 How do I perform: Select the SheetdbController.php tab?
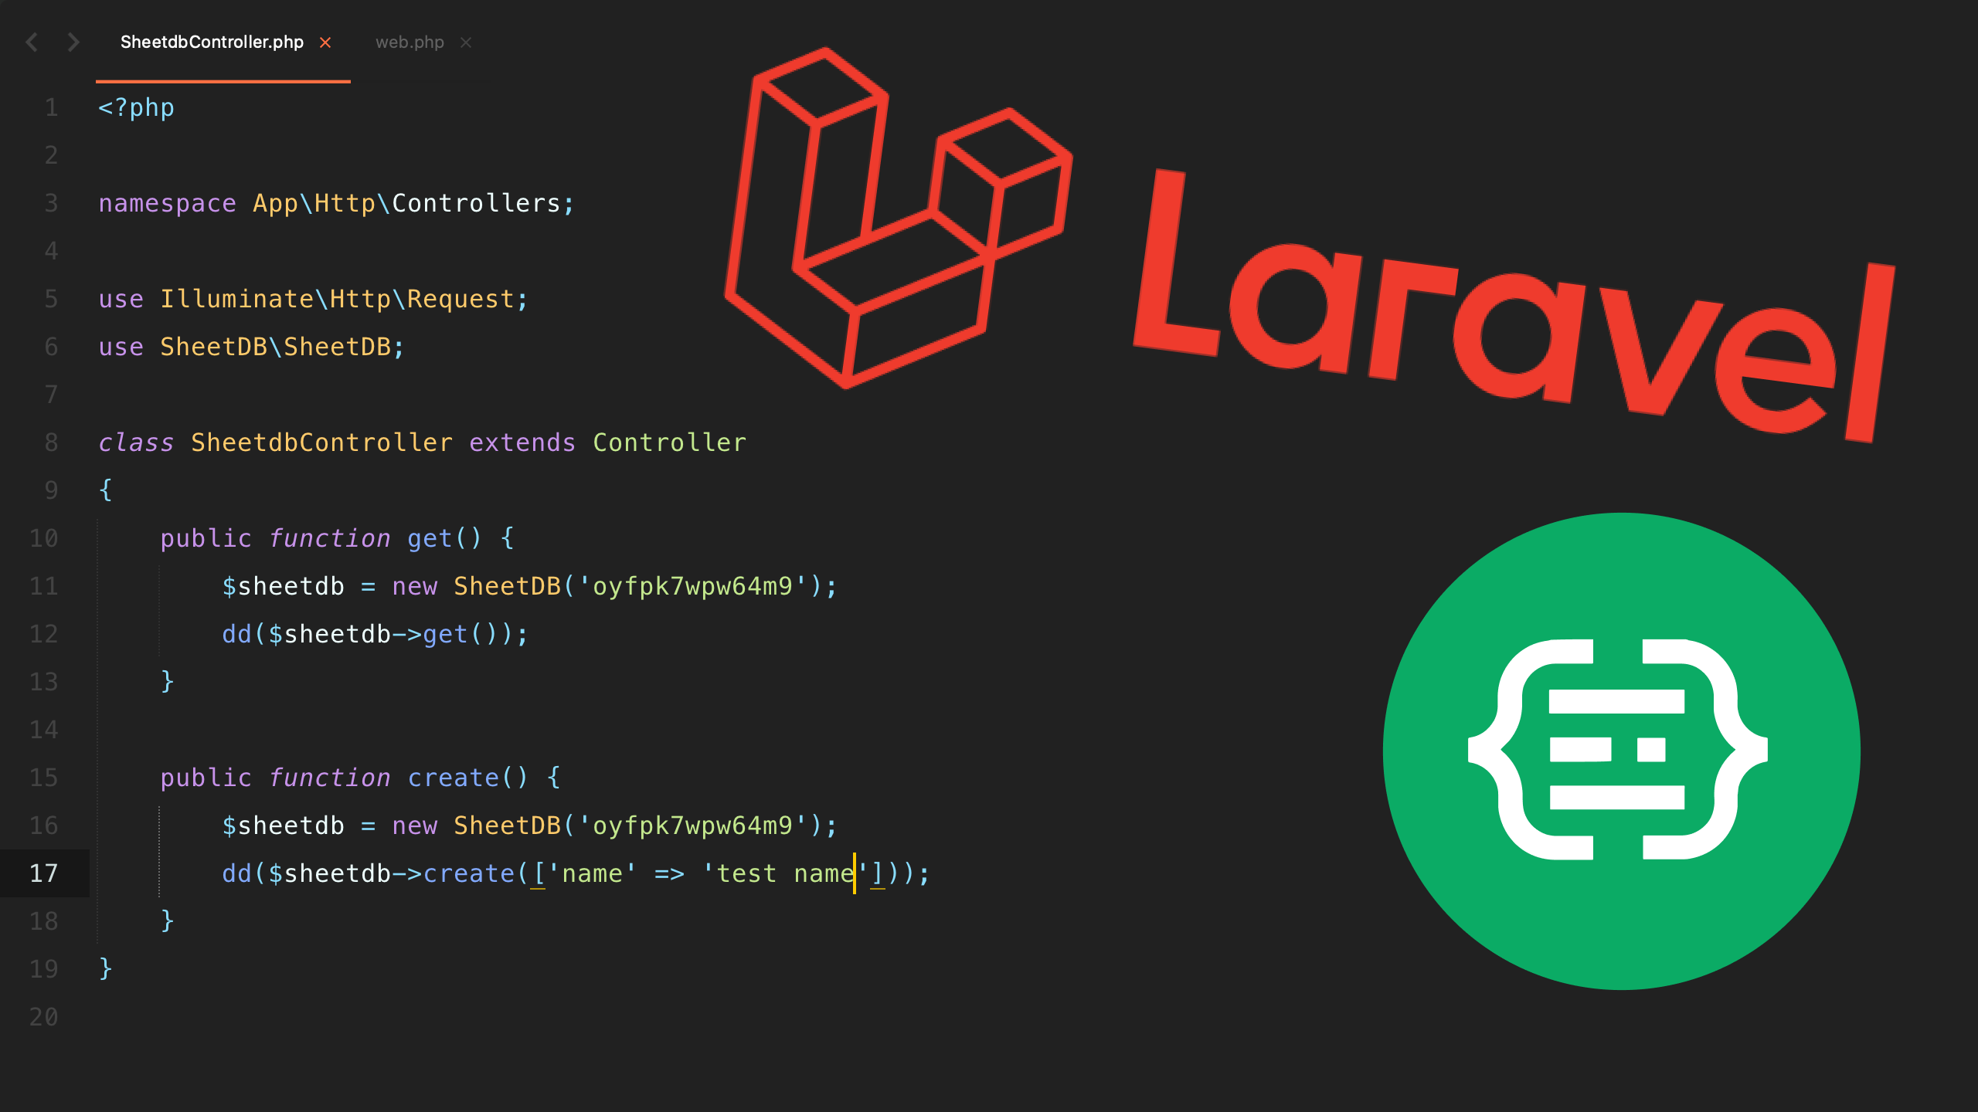click(212, 42)
